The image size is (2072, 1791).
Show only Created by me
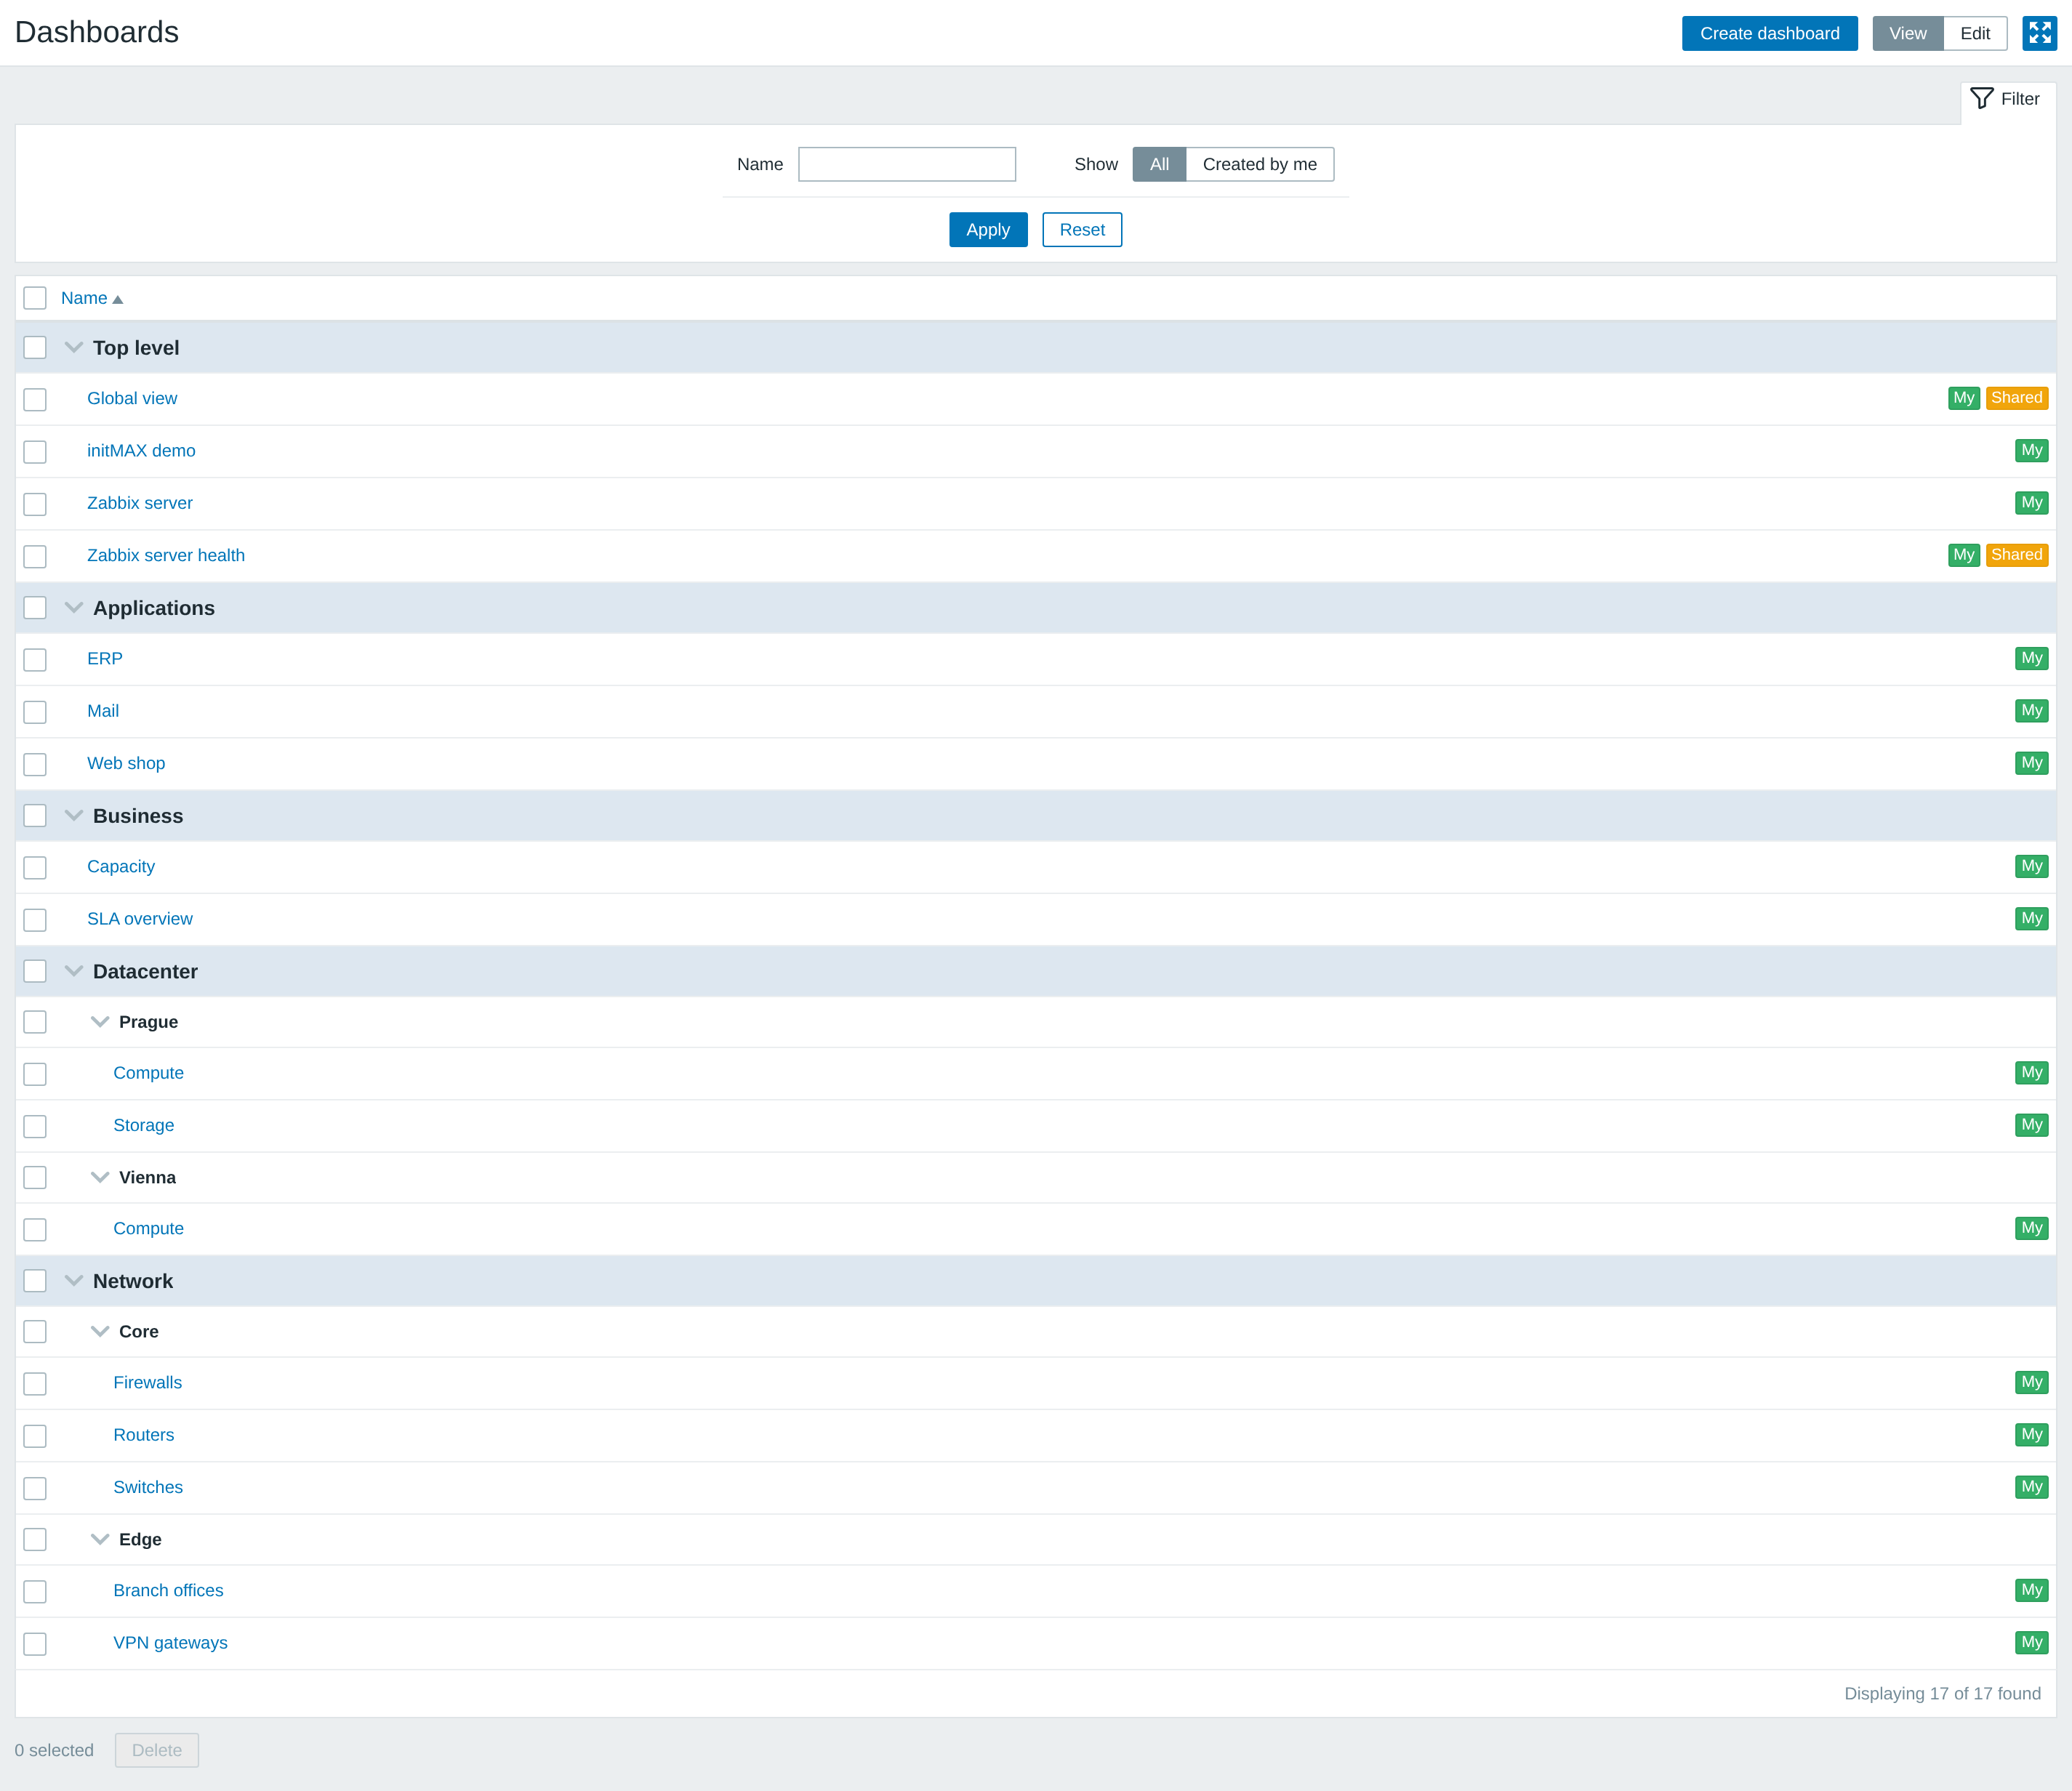pos(1259,164)
